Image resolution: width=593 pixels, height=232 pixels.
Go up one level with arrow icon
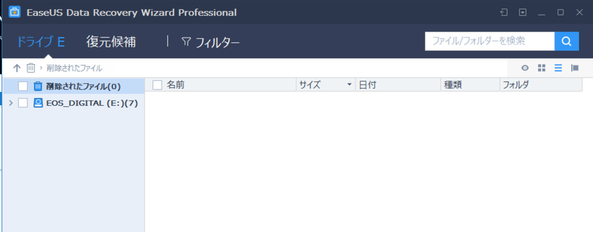17,68
